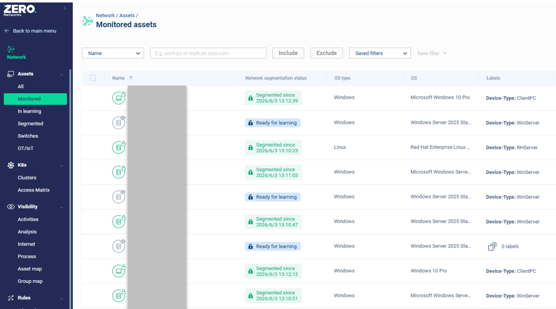Click the Name column sort arrow
The width and height of the screenshot is (556, 309).
pos(131,78)
